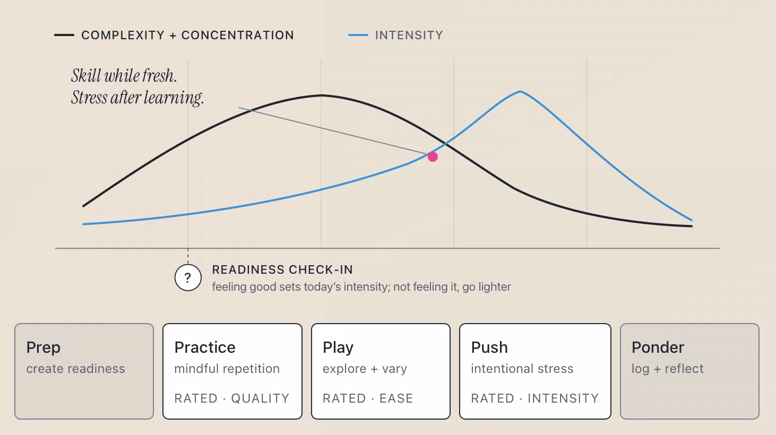Image resolution: width=776 pixels, height=435 pixels.
Task: Click the 'mindful repetition' subtitle
Action: 227,369
